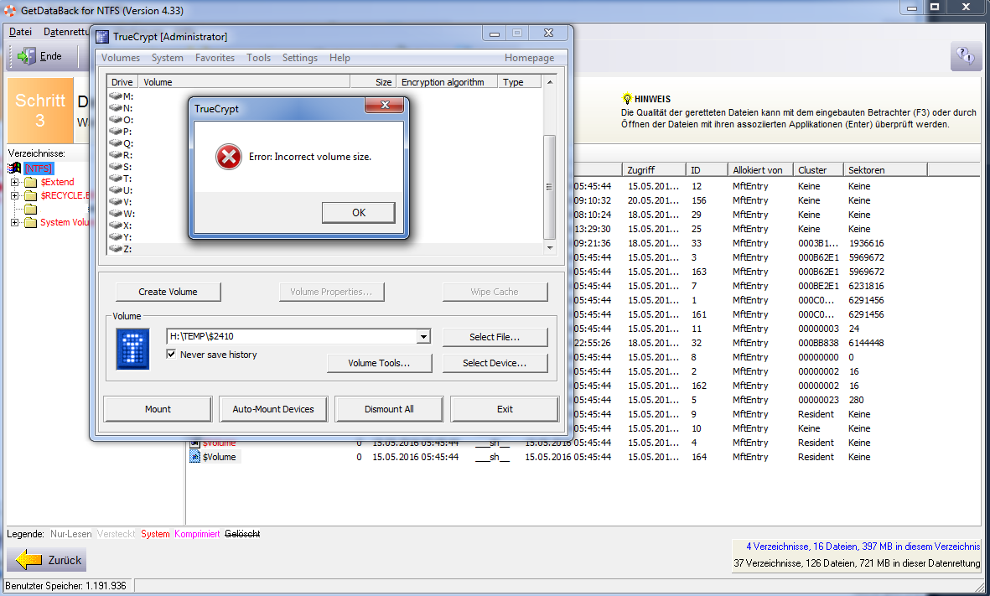This screenshot has width=990, height=596.
Task: Select drive Y: in the drive list
Action: [x=122, y=237]
